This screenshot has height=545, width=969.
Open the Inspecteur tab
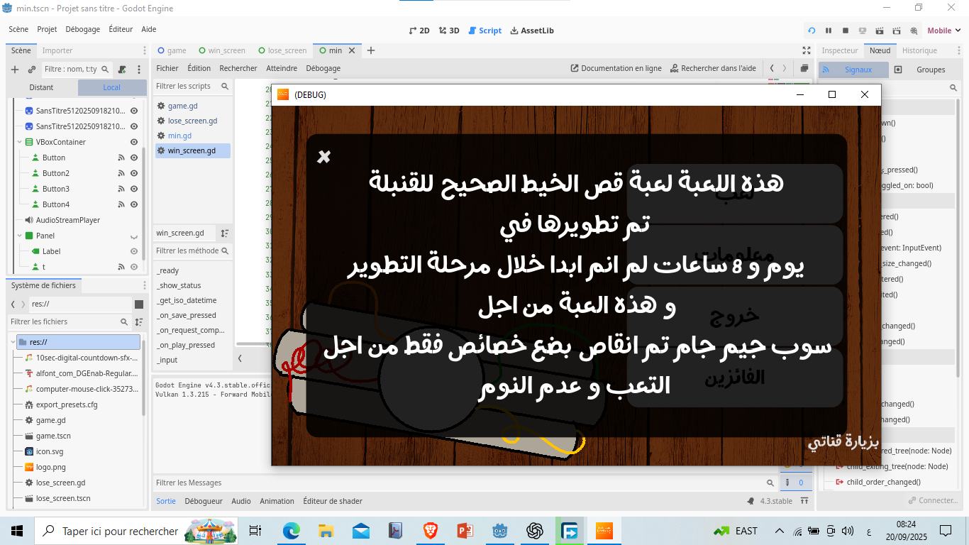840,50
